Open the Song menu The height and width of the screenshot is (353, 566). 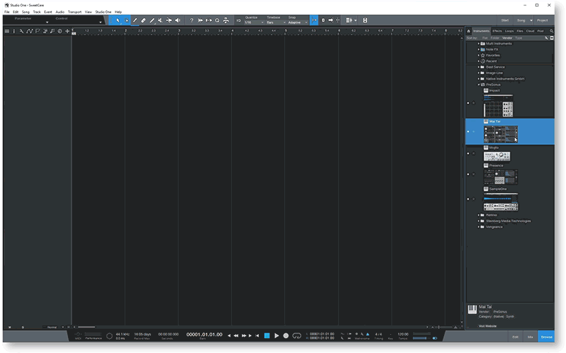coord(26,12)
